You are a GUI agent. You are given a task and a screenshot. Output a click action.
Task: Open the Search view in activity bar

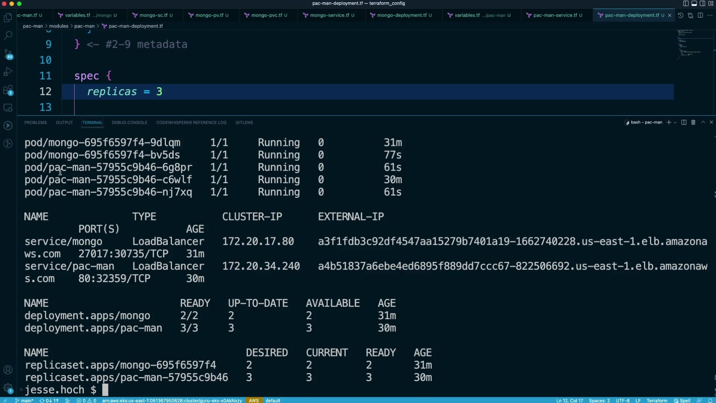tap(8, 35)
